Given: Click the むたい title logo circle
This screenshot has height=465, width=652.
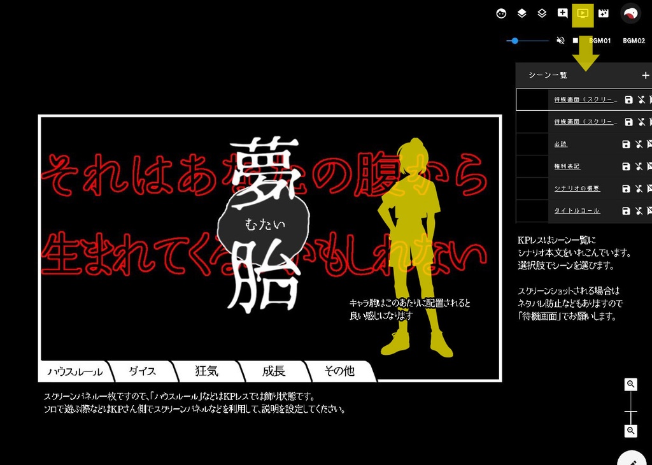Looking at the screenshot, I should point(264,225).
